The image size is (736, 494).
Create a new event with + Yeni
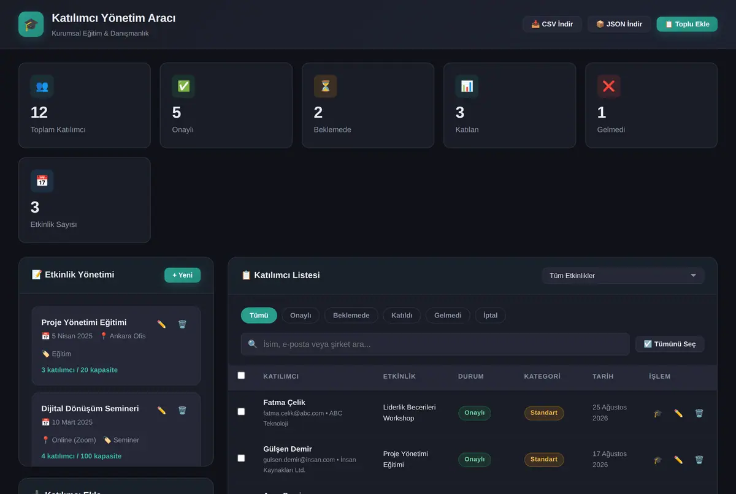(x=182, y=275)
